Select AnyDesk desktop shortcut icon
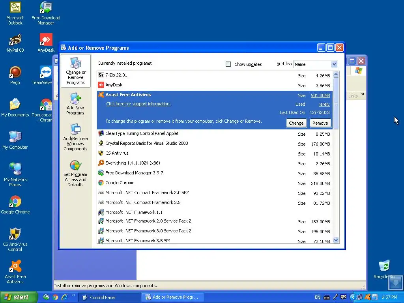Screen dimensions: 404x303 tap(46, 43)
